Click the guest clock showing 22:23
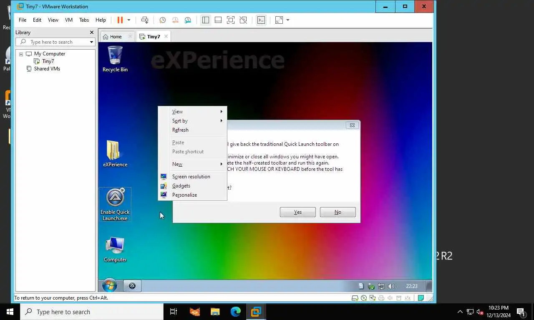534x320 pixels. (412, 286)
